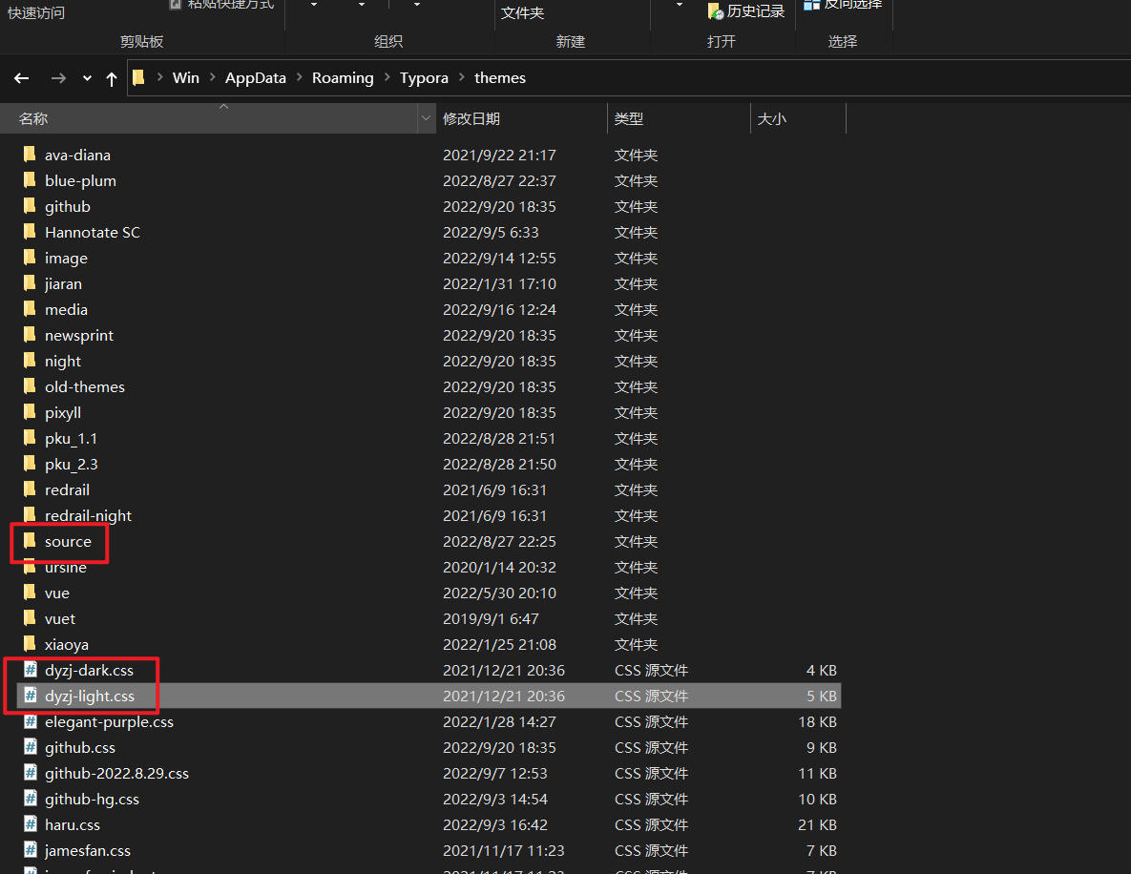Click the date 2022/9/5 6:33
This screenshot has width=1131, height=874.
(x=491, y=232)
